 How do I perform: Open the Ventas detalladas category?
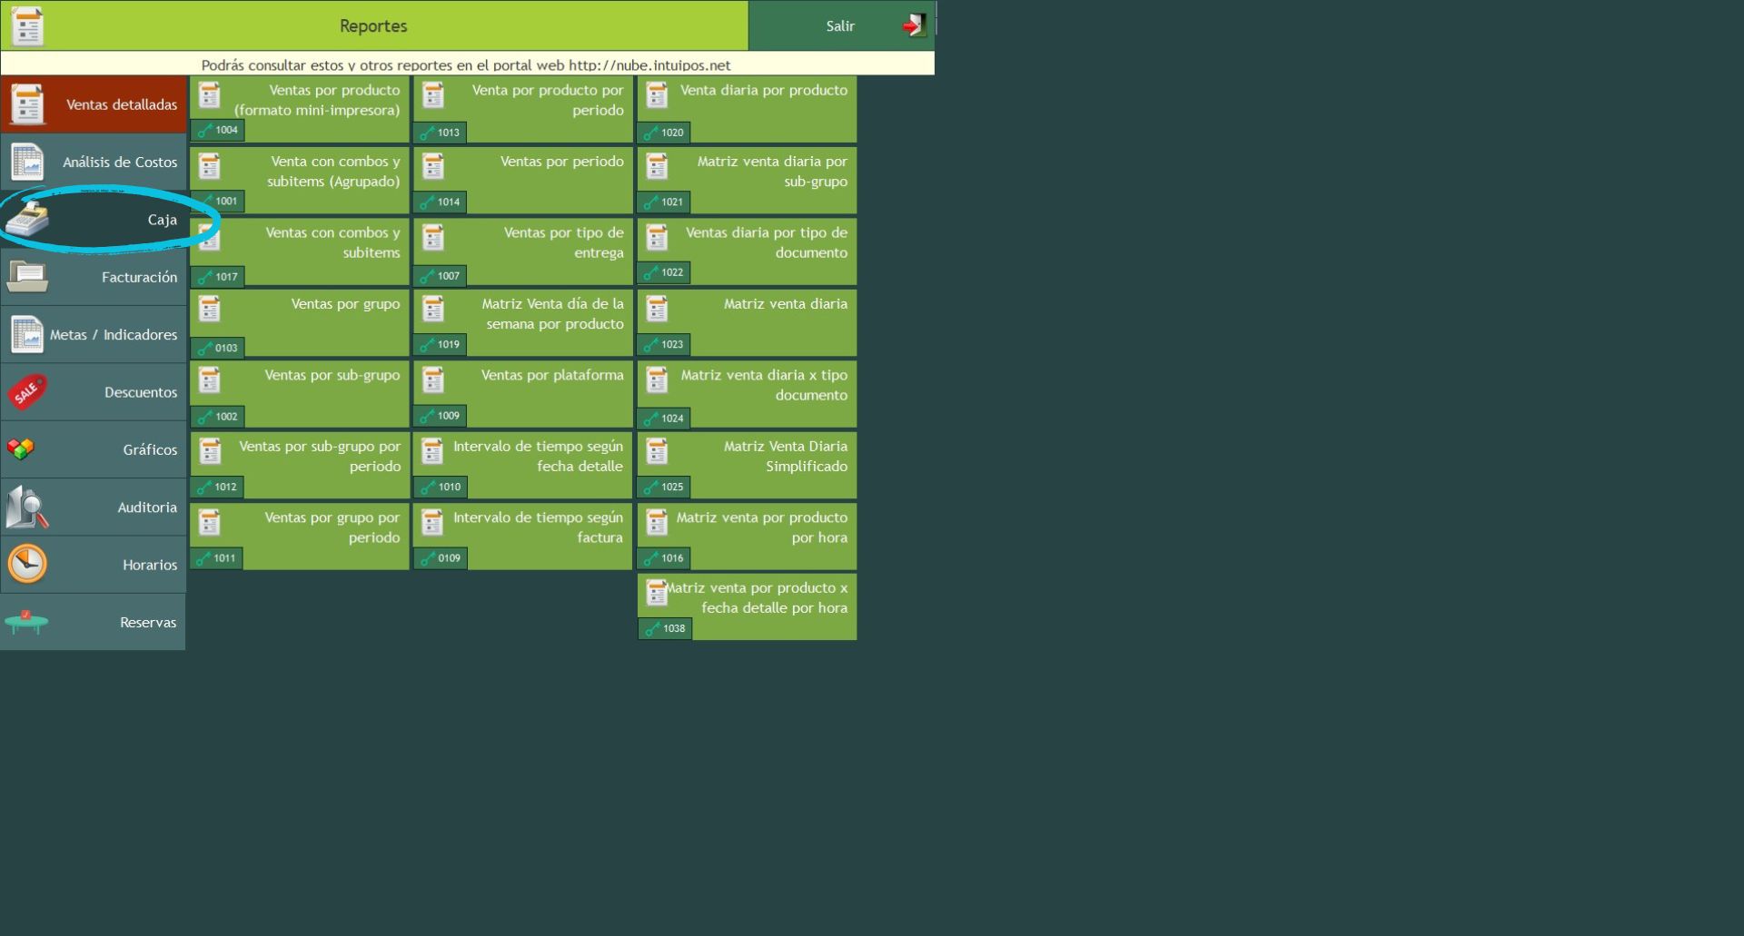(x=94, y=104)
